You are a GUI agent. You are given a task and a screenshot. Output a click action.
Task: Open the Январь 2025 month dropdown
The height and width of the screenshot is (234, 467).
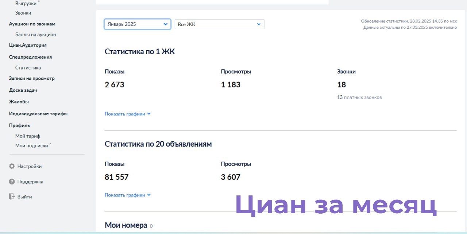click(138, 24)
